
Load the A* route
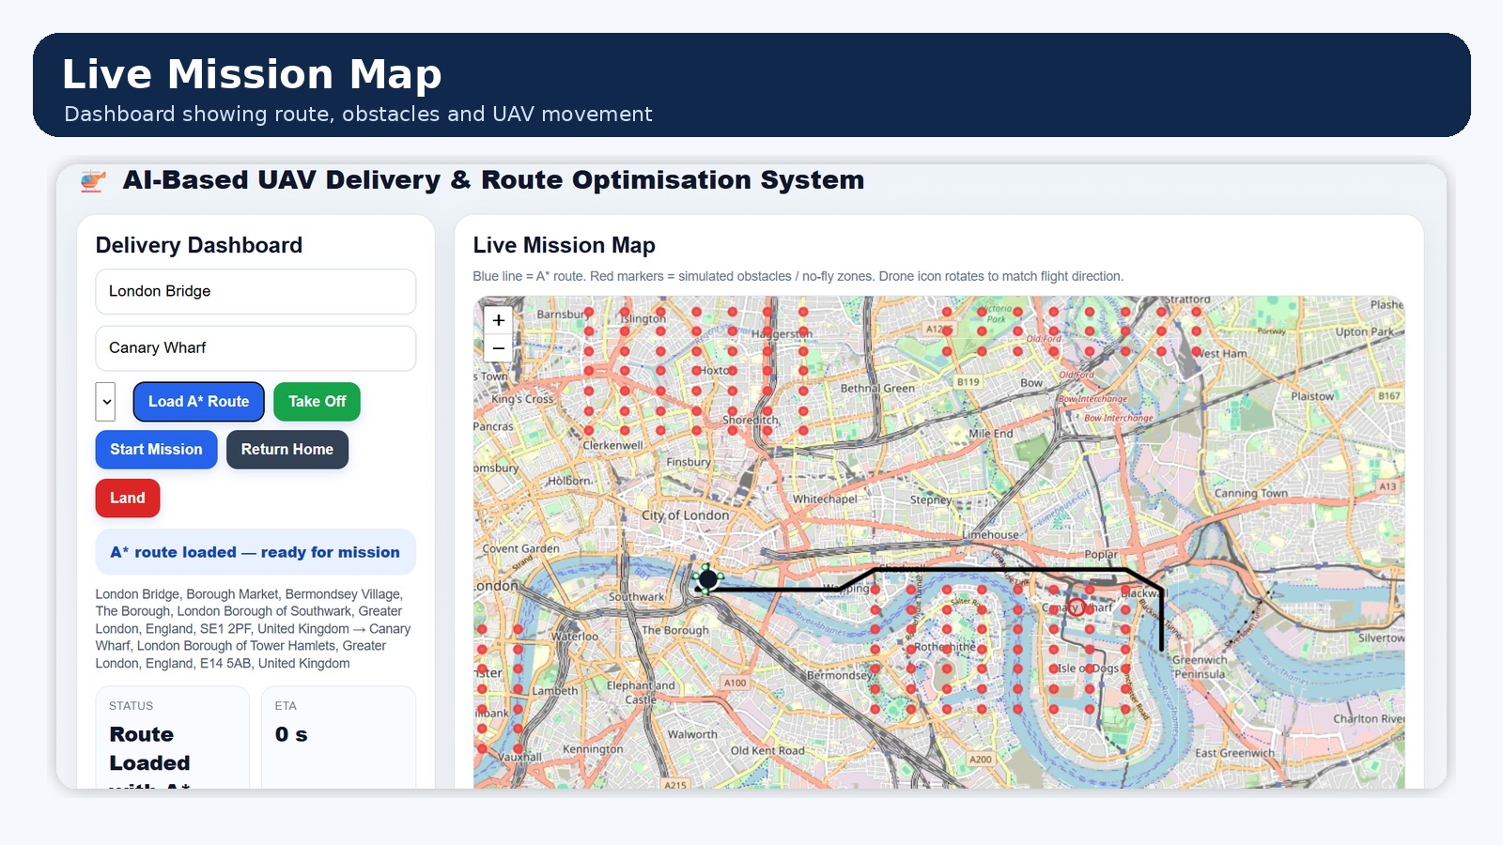(199, 402)
